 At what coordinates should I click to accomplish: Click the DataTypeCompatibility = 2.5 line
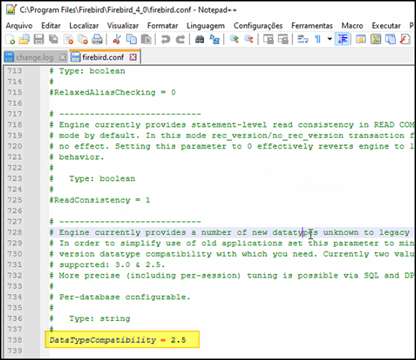point(117,340)
